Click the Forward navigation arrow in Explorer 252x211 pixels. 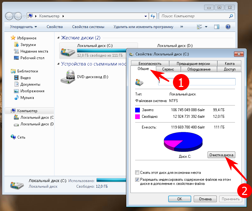pyautogui.click(x=18, y=16)
